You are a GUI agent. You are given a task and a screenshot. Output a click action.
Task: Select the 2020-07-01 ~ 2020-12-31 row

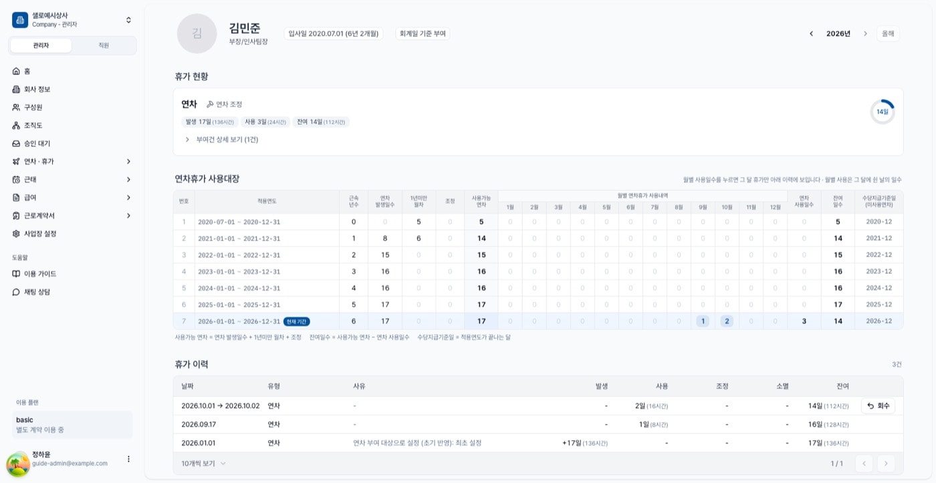pos(538,222)
